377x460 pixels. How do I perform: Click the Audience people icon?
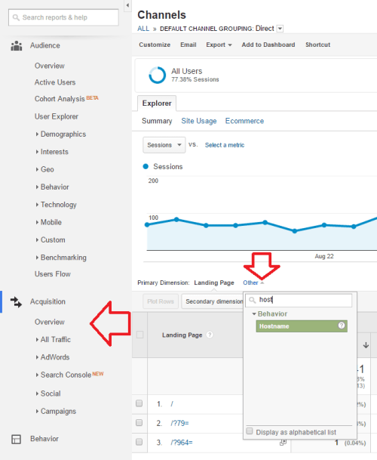17,45
